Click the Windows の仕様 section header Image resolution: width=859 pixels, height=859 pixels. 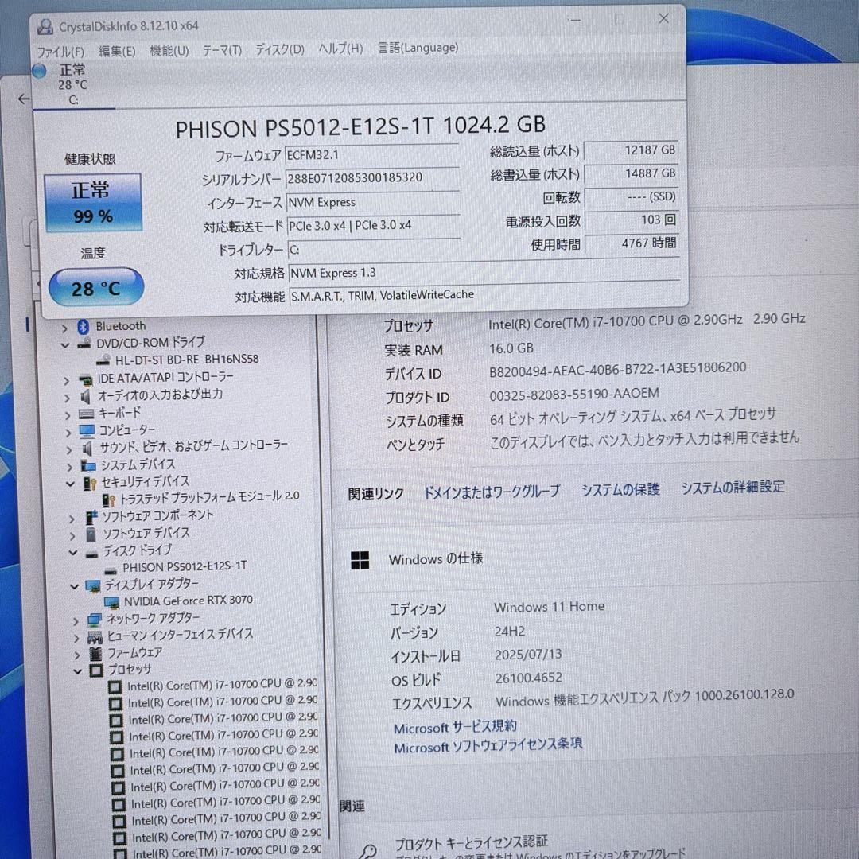436,559
